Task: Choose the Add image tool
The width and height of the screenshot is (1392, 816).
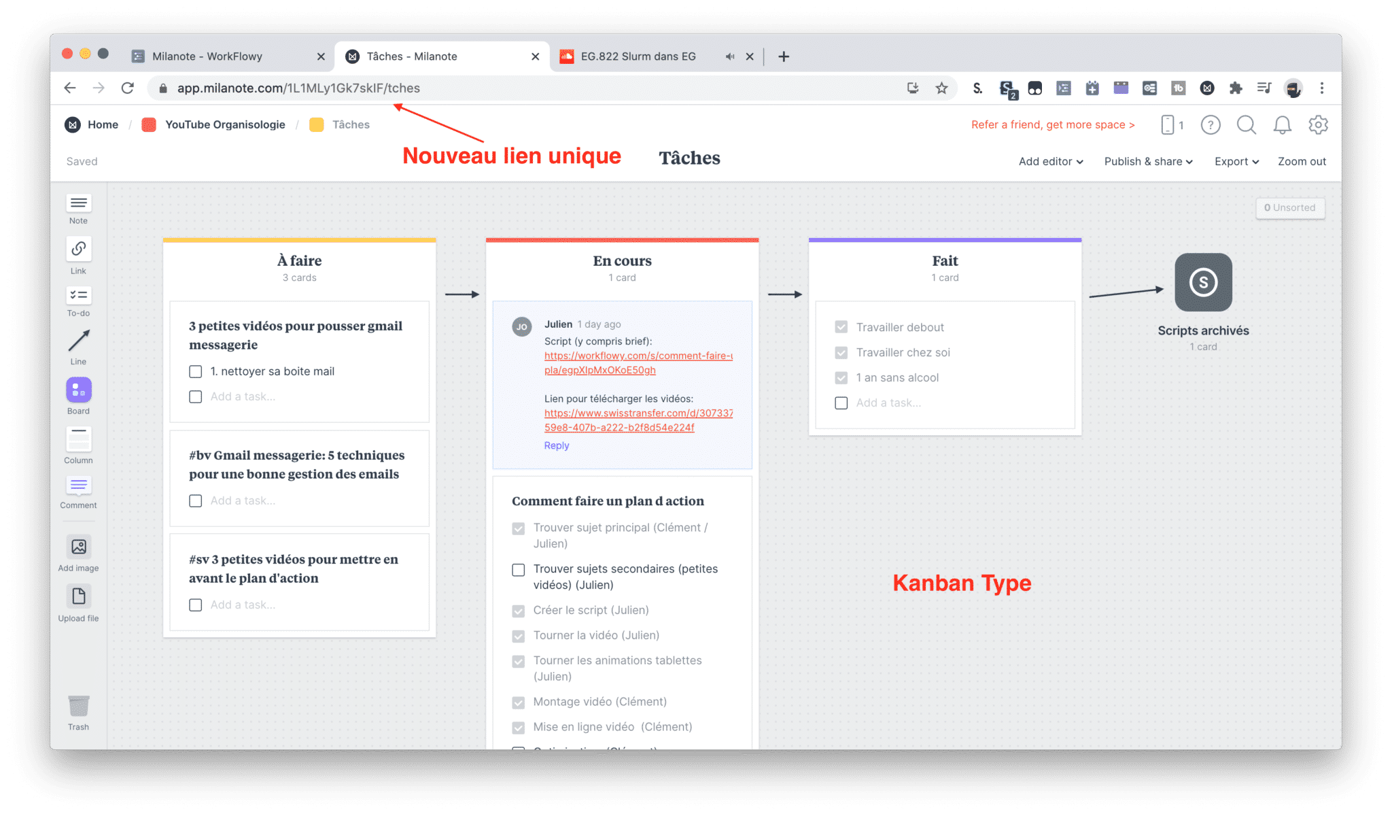Action: [78, 554]
